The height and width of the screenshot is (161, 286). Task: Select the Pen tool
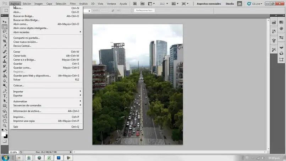click(x=5, y=91)
